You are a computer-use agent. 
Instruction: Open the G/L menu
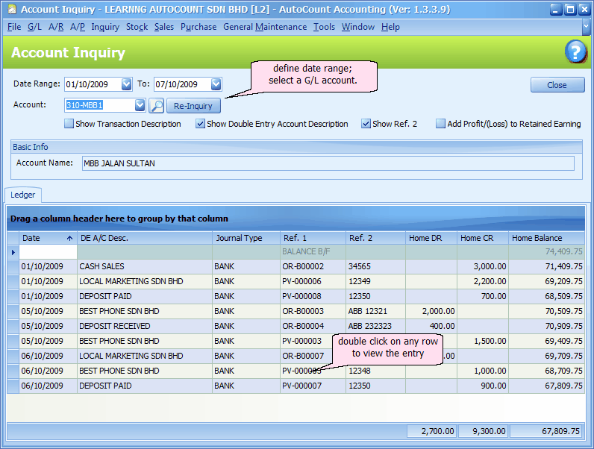pos(34,27)
